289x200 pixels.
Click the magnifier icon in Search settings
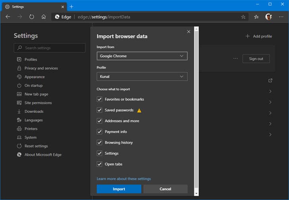pyautogui.click(x=19, y=48)
